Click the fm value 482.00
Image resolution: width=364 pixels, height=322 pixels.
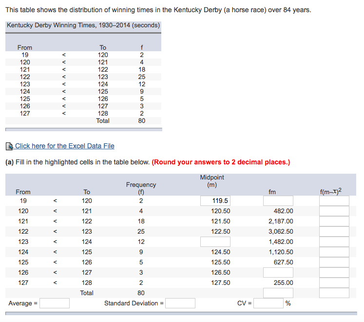coord(283,211)
